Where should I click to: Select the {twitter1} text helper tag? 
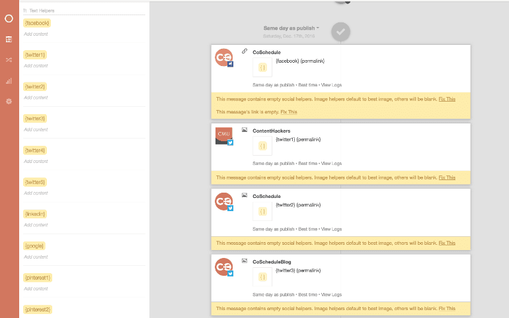pyautogui.click(x=35, y=55)
